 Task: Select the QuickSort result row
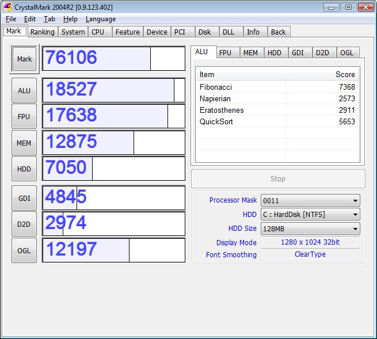[x=277, y=121]
